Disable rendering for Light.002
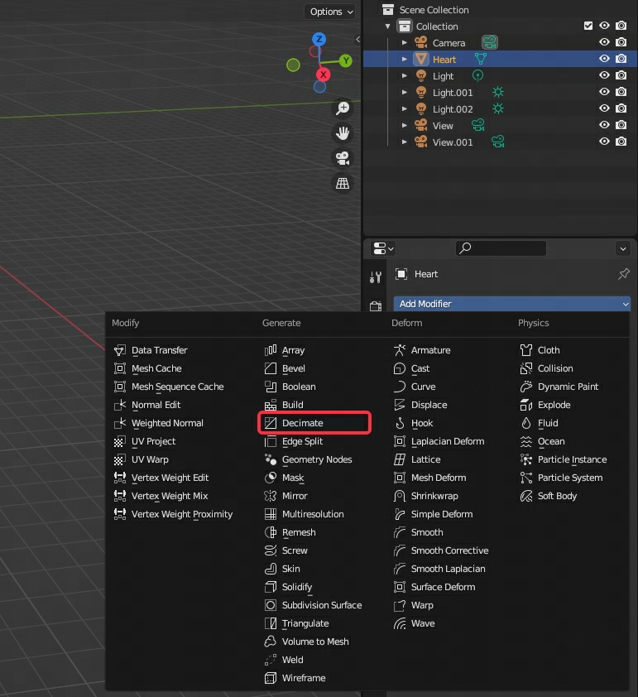This screenshot has height=697, width=638. pos(621,109)
